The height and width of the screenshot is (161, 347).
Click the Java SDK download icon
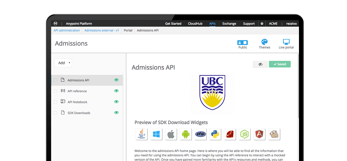(142, 134)
